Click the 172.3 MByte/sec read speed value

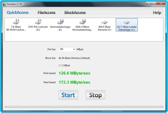[75, 82]
